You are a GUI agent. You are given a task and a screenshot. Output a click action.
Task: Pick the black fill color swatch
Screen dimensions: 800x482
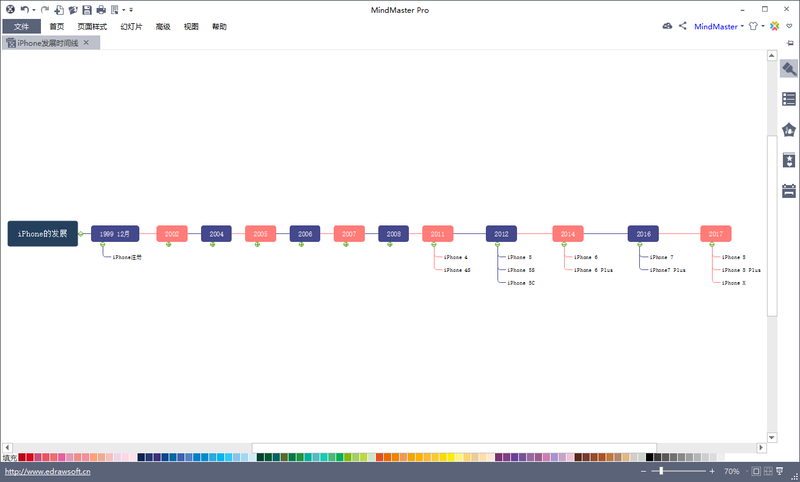coord(650,458)
